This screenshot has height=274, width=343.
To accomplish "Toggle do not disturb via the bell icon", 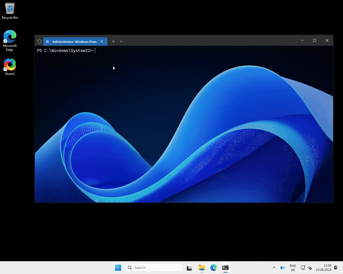I will click(335, 267).
